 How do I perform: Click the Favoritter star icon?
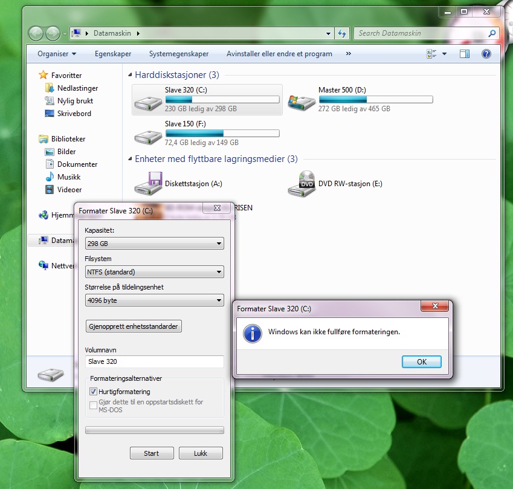pyautogui.click(x=43, y=75)
